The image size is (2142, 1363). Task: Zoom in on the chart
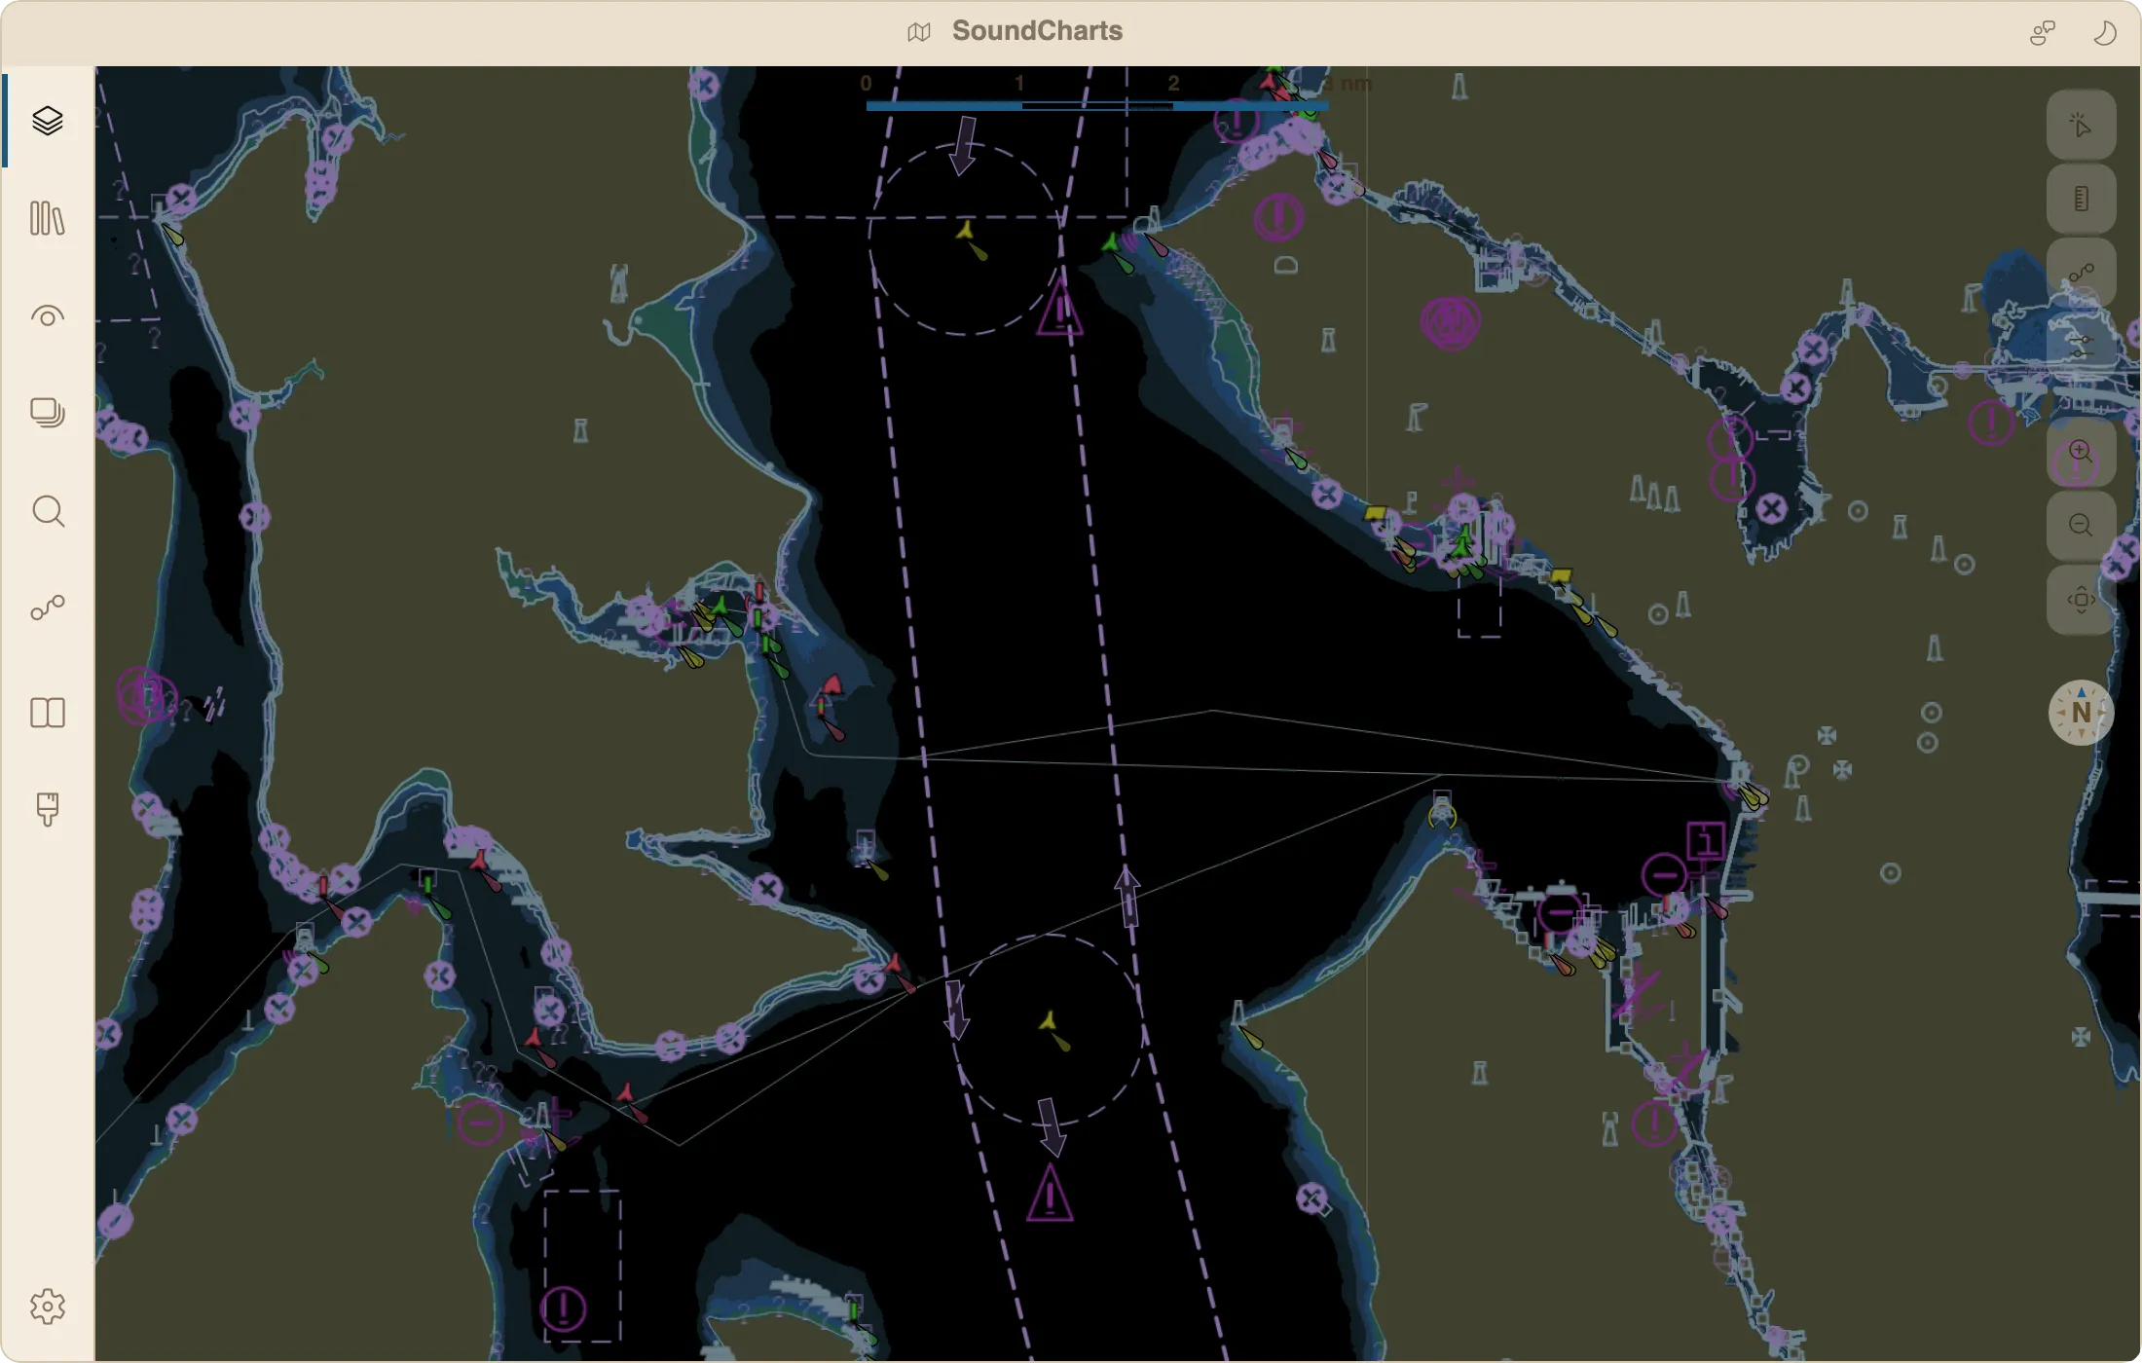(x=2081, y=452)
